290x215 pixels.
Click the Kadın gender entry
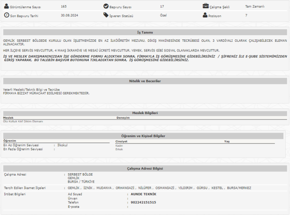pos(119,145)
